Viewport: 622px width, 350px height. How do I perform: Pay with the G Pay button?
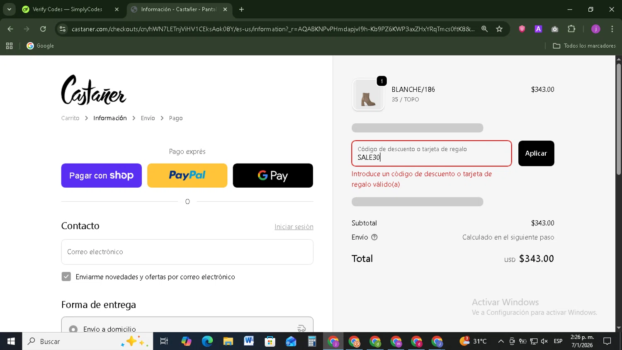pos(273,176)
